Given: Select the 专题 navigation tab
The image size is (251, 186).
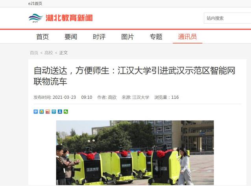Looking at the screenshot, I should 156,37.
